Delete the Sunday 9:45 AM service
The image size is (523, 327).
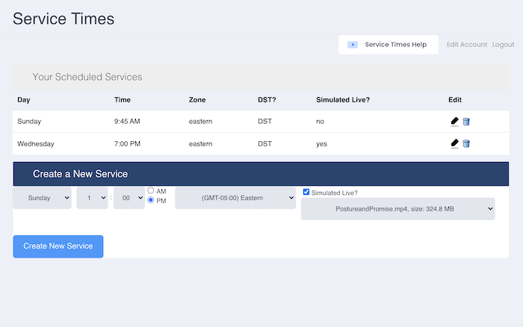pos(466,122)
